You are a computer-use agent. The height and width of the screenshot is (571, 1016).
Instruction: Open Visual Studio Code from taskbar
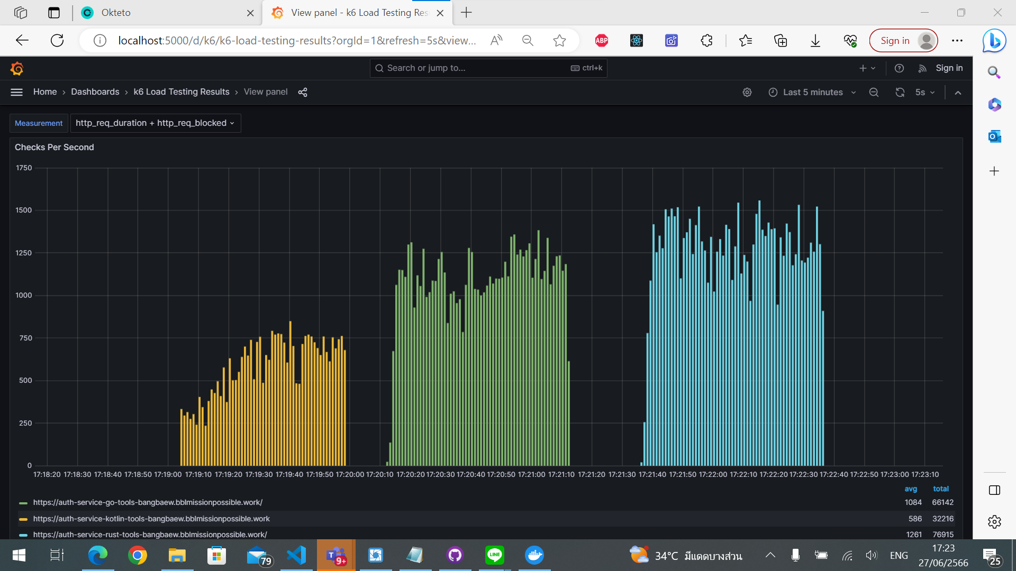pyautogui.click(x=296, y=555)
